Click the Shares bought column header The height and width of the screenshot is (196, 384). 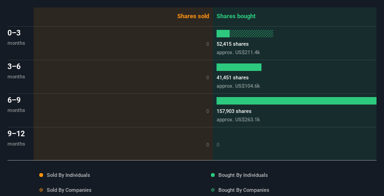click(236, 16)
